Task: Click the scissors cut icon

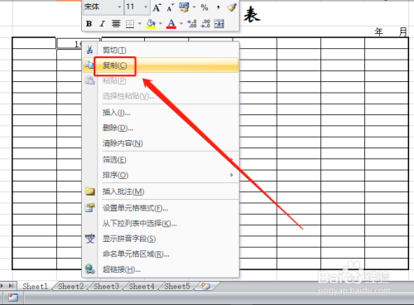Action: tap(89, 50)
